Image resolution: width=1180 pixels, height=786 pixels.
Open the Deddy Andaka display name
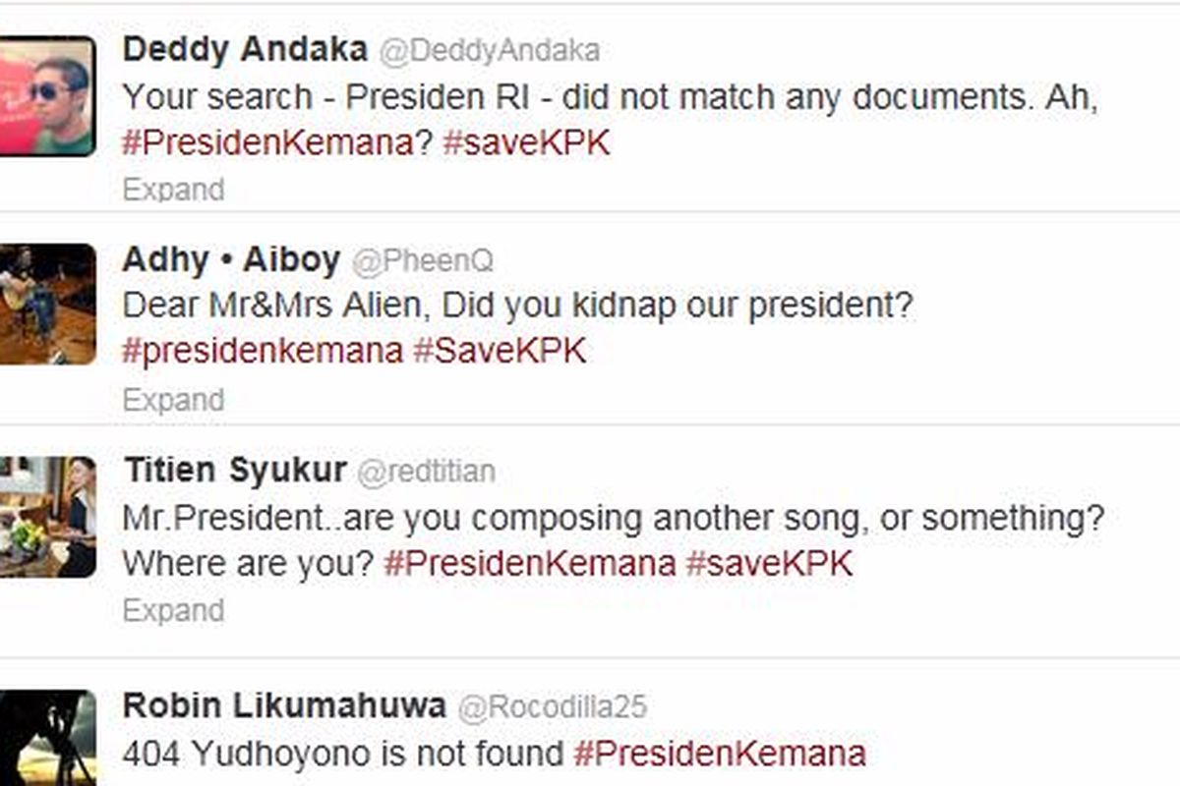click(x=245, y=49)
